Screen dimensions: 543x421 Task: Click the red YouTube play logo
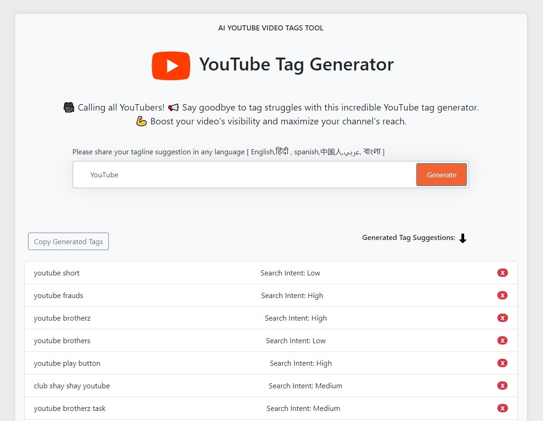[171, 66]
